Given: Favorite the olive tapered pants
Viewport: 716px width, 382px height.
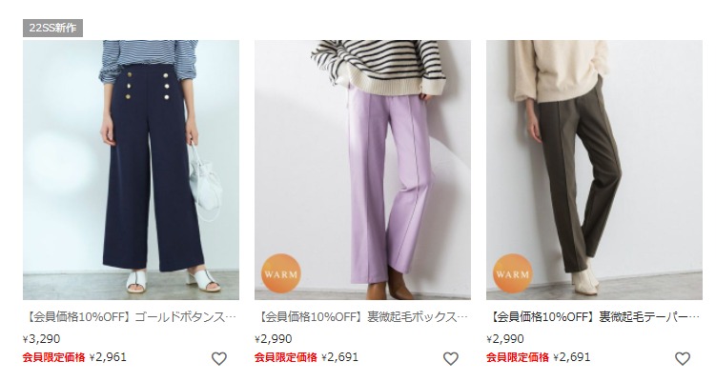Looking at the screenshot, I should 683,359.
